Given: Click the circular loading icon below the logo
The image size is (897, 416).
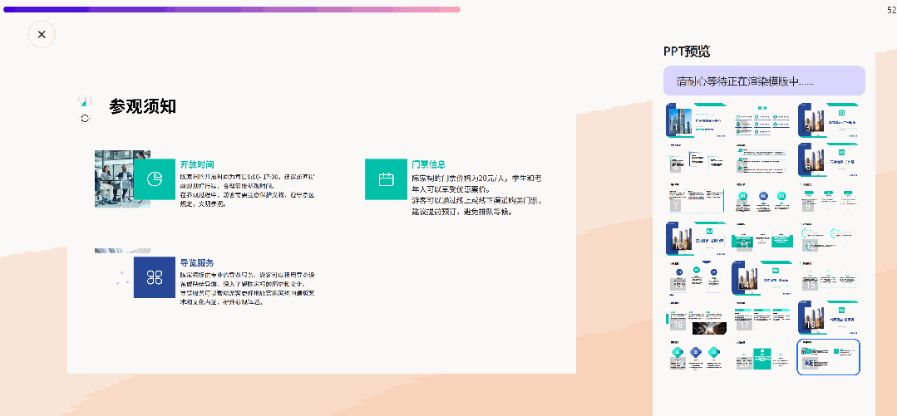Looking at the screenshot, I should tap(85, 119).
